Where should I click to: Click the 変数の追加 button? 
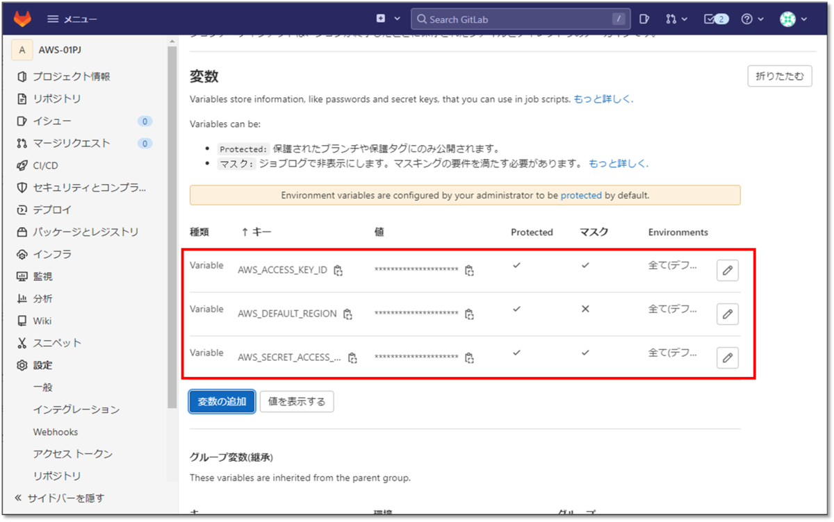click(221, 401)
